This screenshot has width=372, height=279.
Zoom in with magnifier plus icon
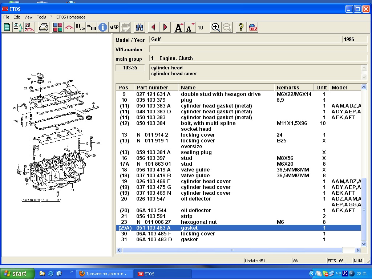[x=216, y=27]
